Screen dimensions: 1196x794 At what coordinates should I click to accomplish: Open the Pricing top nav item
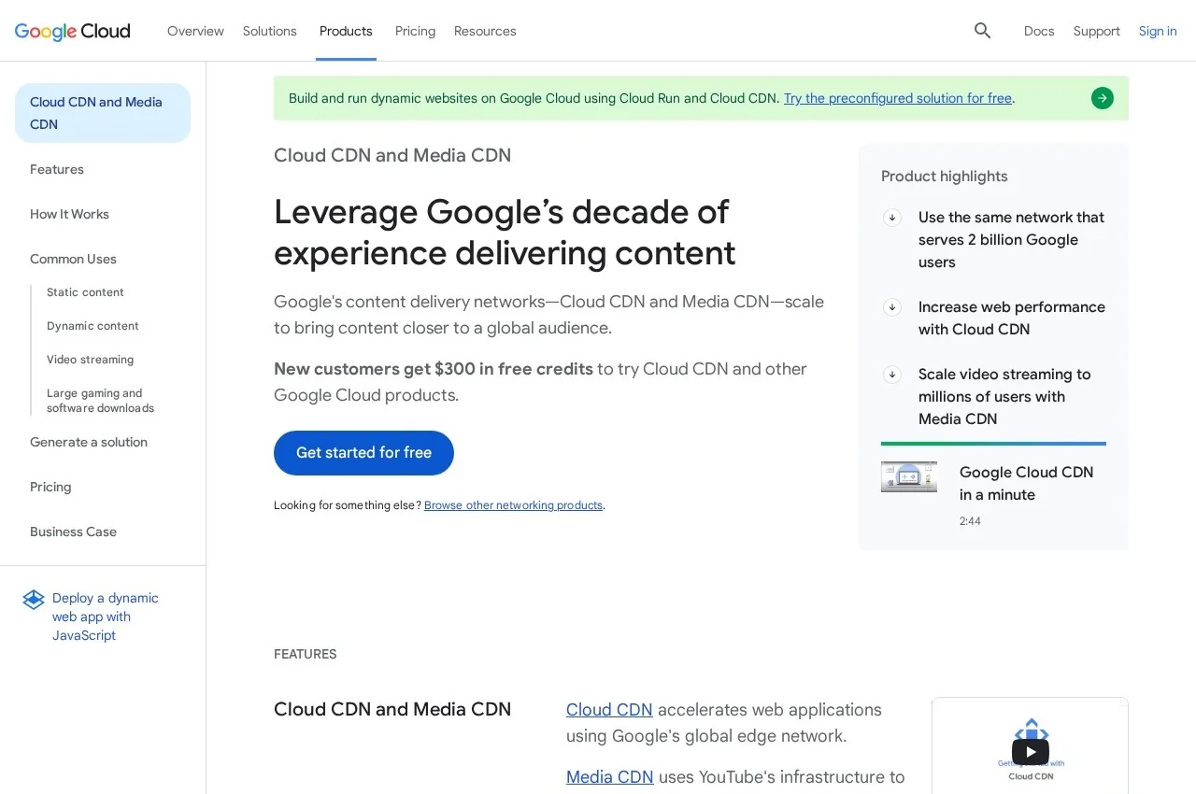point(415,31)
